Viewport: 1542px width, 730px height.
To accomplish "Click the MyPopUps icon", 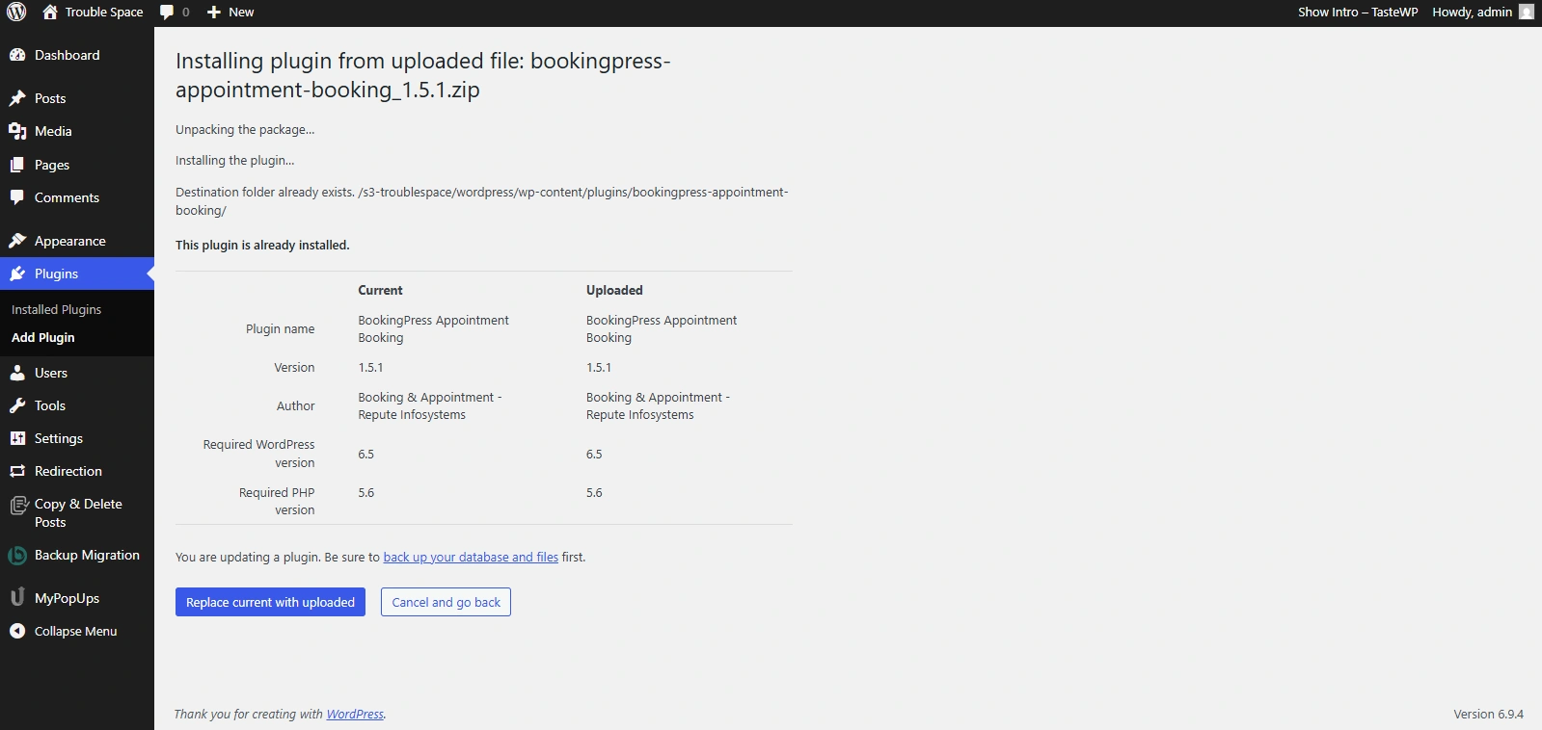I will tap(17, 598).
